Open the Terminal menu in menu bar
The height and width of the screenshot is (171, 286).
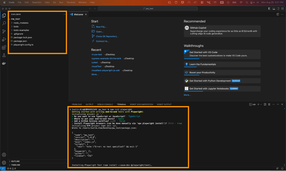click(x=71, y=2)
